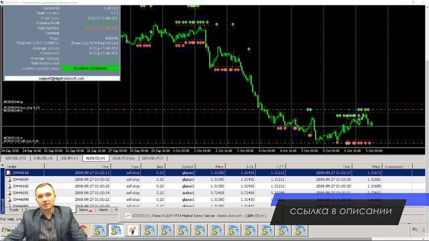Open the Alerts terminal tab

point(103,210)
